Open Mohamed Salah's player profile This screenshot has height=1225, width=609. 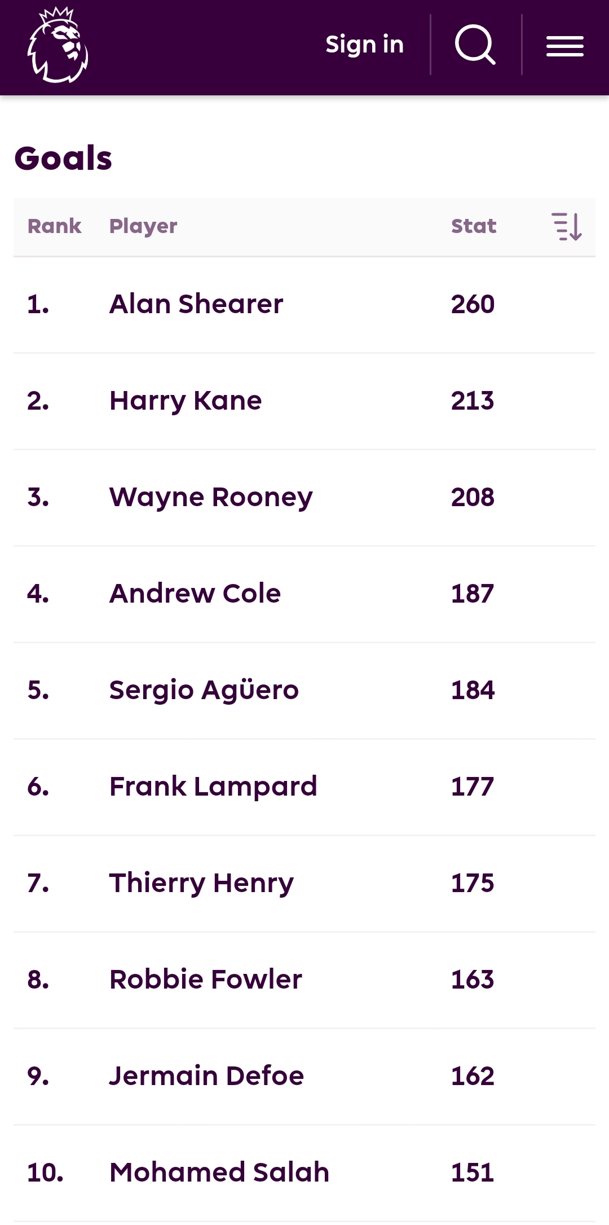pos(219,1173)
